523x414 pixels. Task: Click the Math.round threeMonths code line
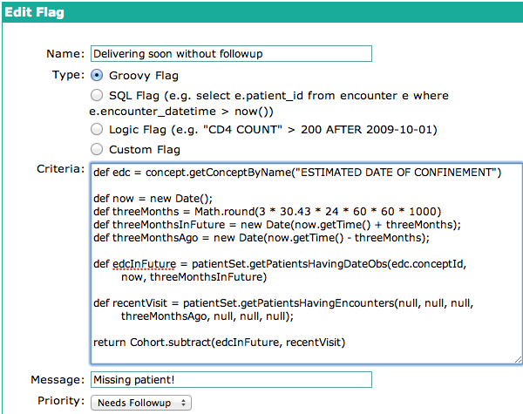point(268,212)
